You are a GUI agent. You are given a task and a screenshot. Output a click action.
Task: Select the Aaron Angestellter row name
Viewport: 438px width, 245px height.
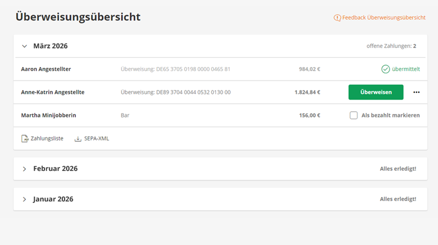click(46, 69)
